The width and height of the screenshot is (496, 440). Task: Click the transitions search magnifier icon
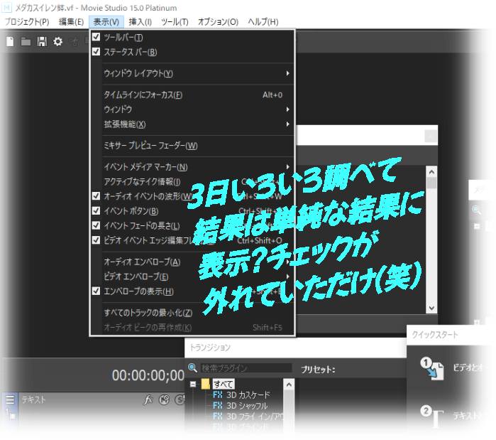(192, 367)
